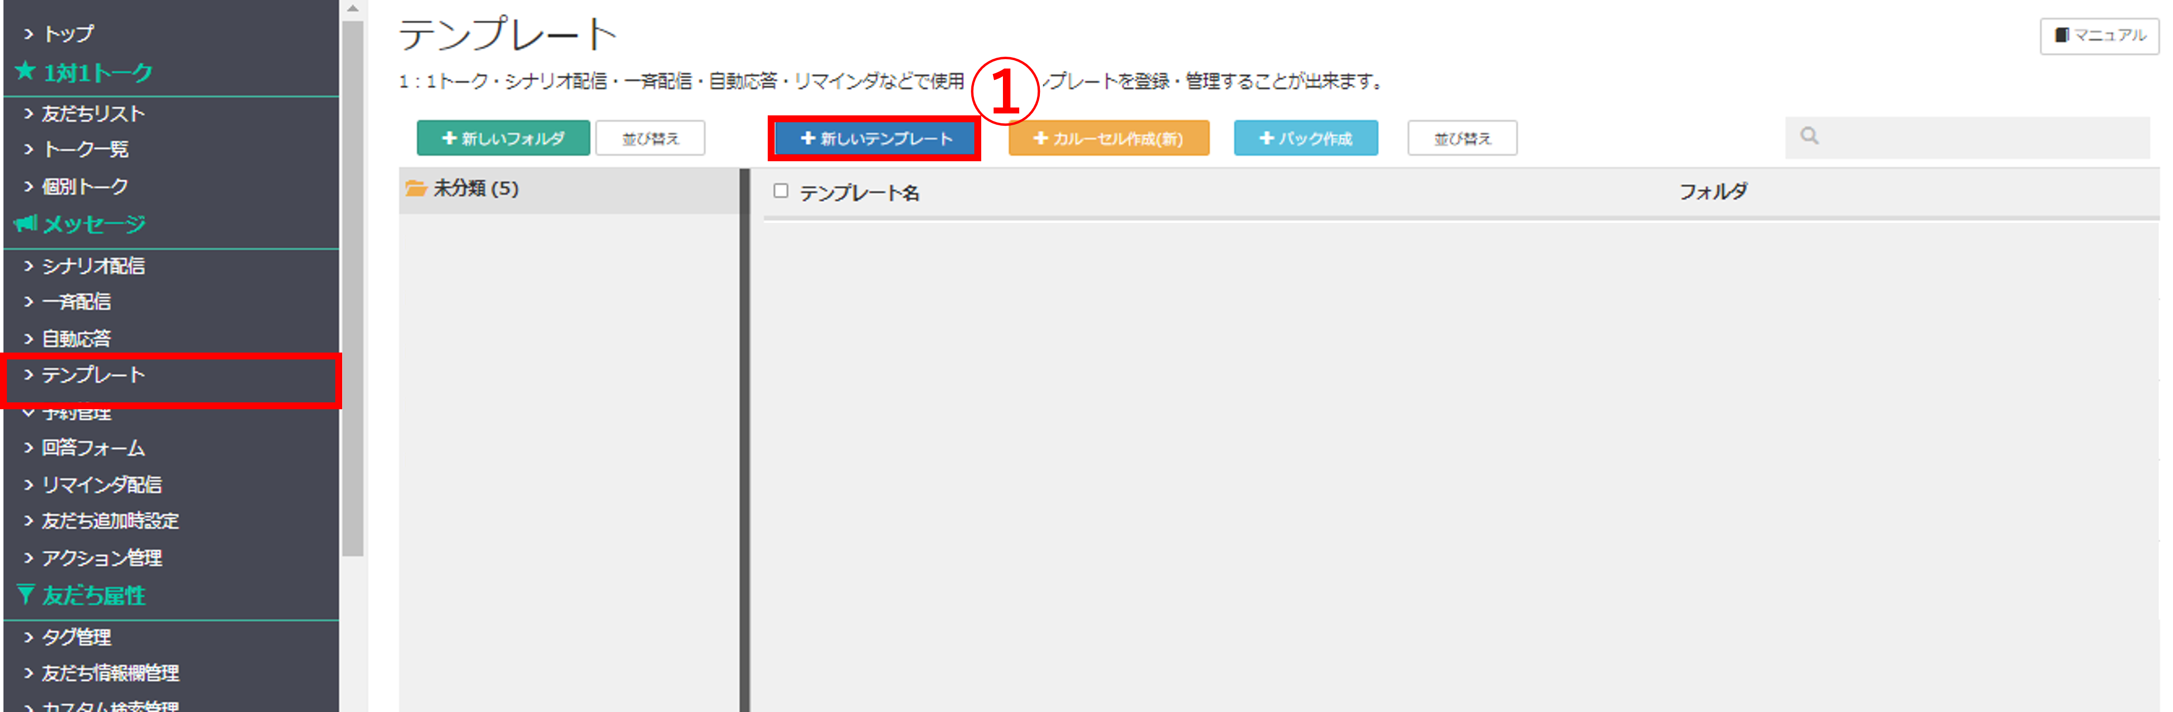Open 友だち追加時設定
This screenshot has height=712, width=2173.
[x=109, y=521]
